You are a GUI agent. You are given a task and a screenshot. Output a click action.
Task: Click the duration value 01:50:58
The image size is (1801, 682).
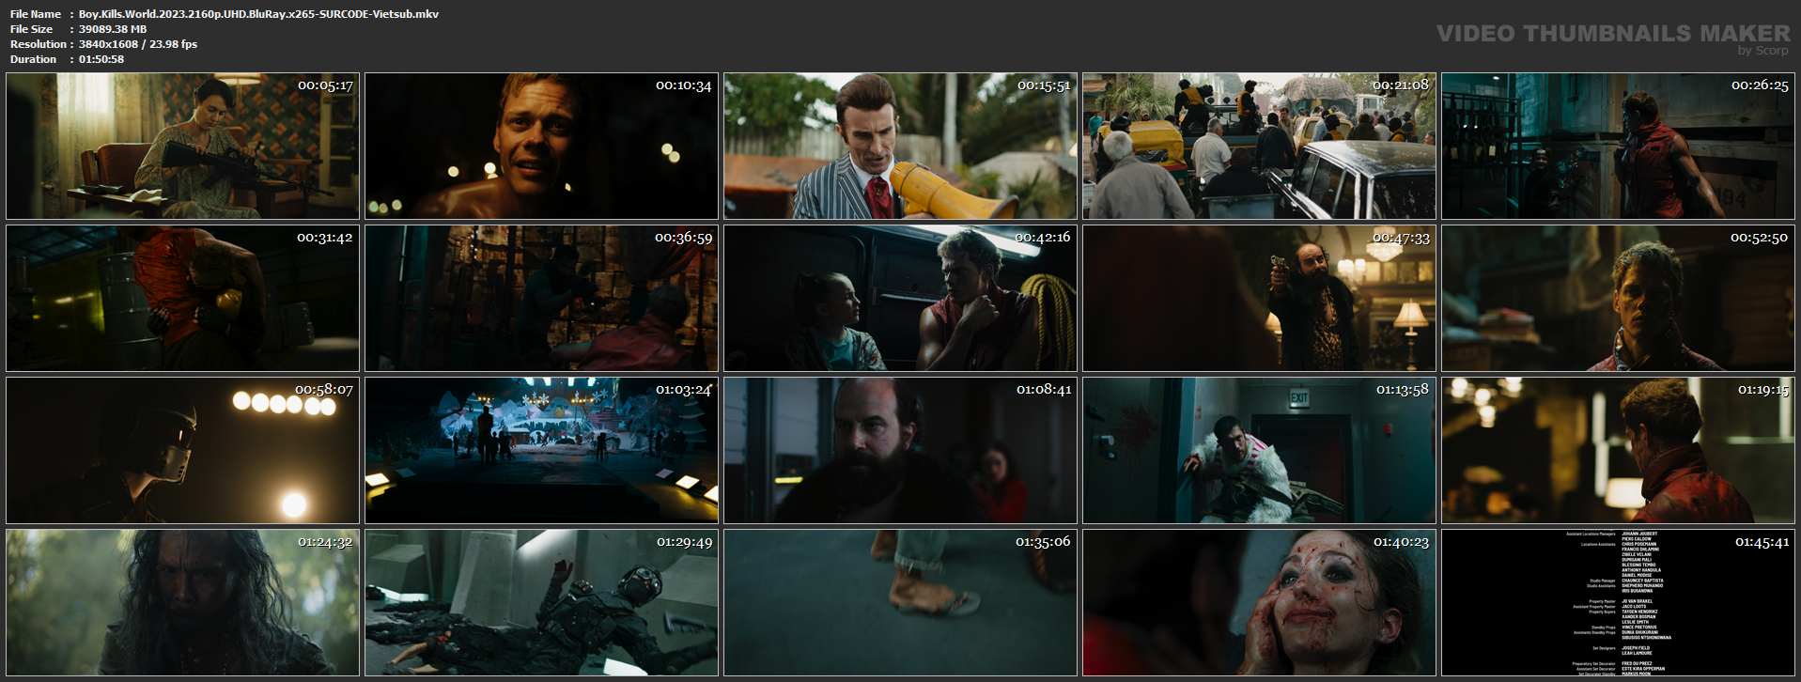pos(101,59)
